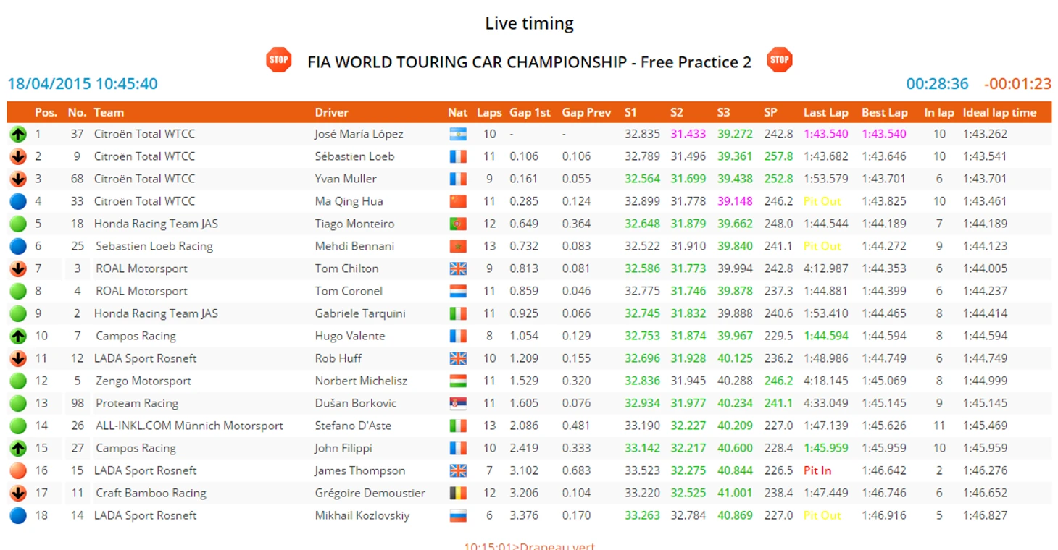Click the Drapeau vert message at bottom
This screenshot has width=1058, height=550.
coord(529,546)
